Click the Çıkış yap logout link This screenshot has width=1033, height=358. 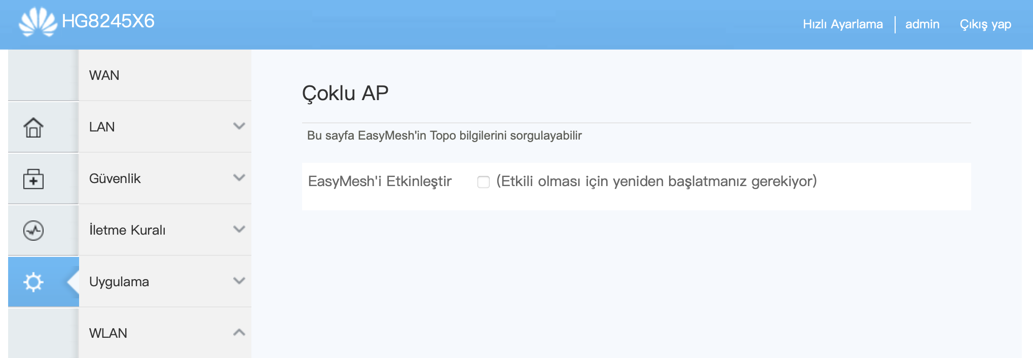985,24
